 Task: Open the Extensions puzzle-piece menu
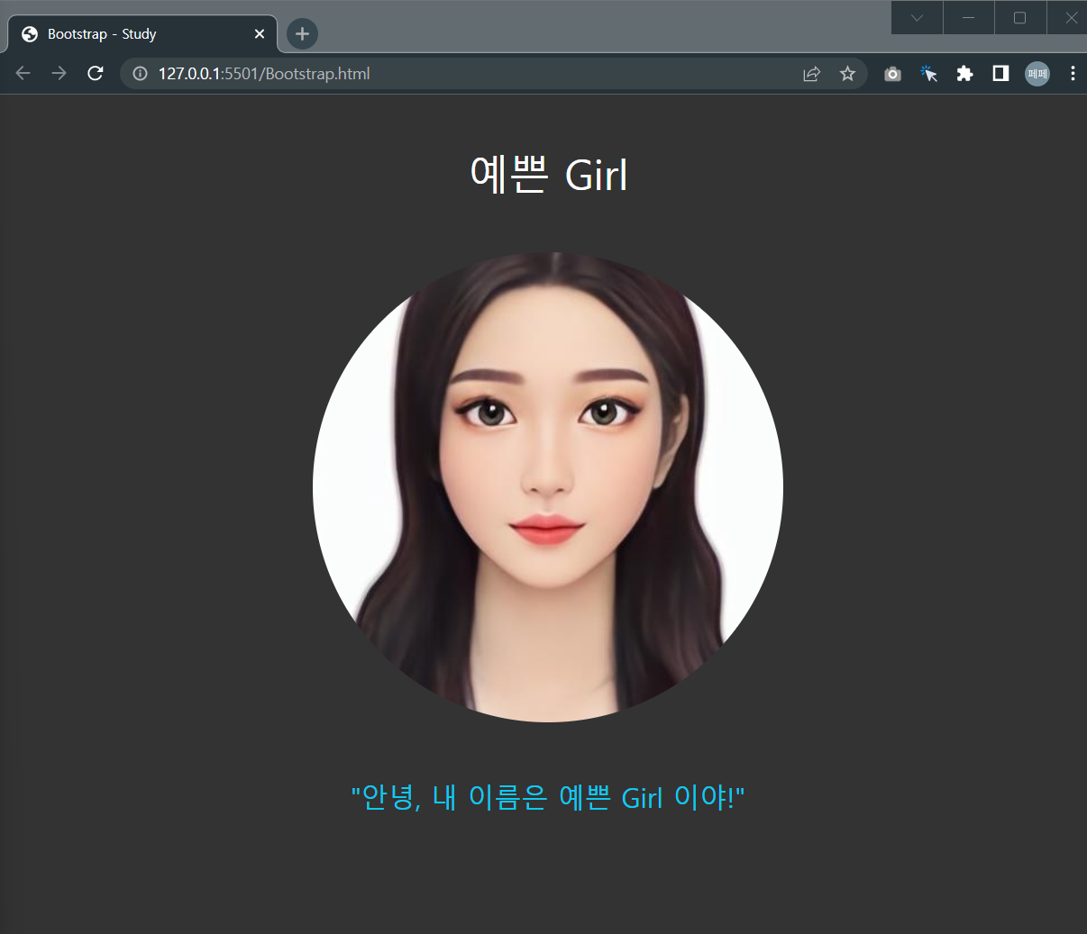[x=964, y=74]
